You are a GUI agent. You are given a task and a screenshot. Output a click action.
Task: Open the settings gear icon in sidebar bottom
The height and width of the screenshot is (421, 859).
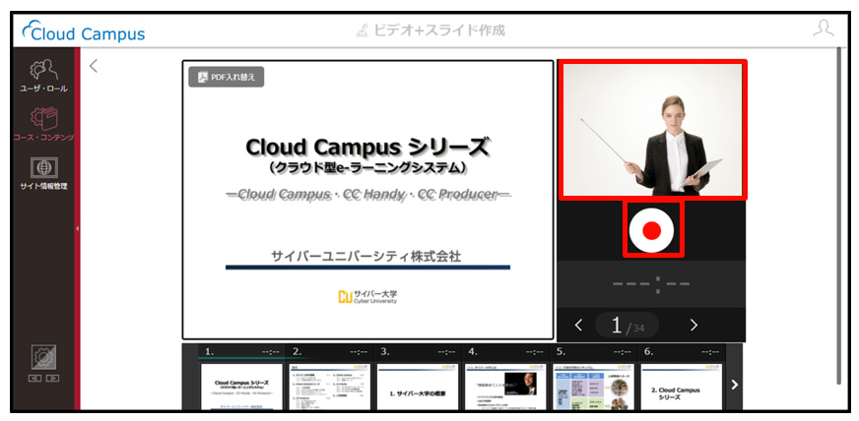coord(43,358)
